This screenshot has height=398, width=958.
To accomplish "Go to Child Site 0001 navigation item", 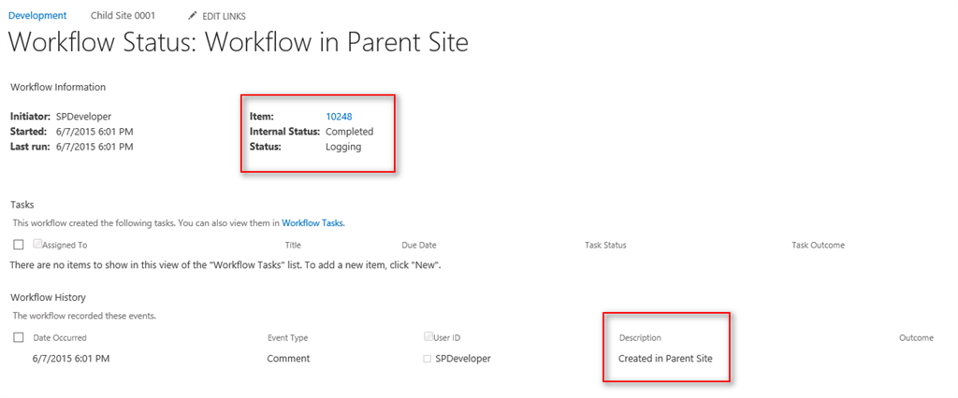I will coord(123,16).
